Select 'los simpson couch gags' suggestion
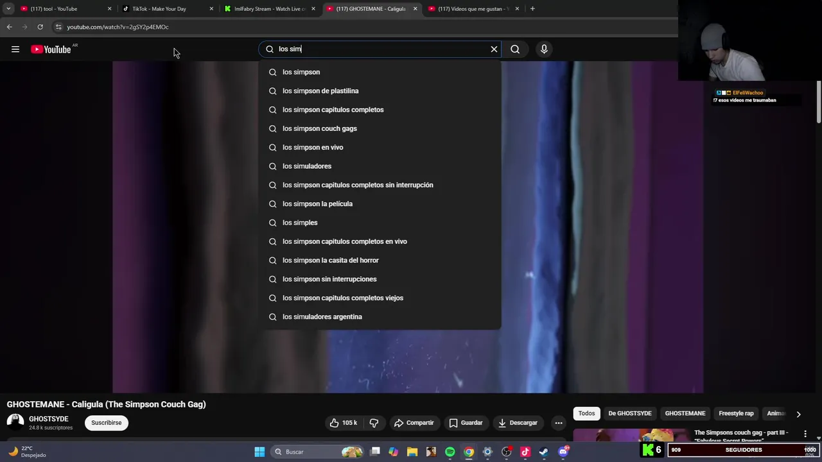822x462 pixels. click(x=380, y=128)
